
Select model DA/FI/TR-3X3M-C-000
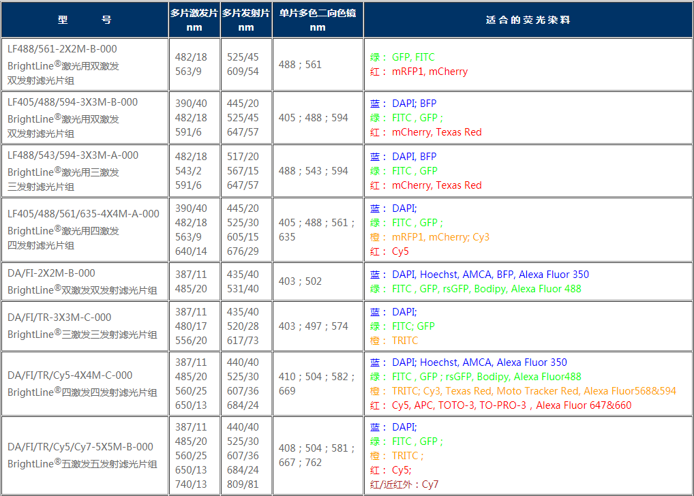tap(59, 317)
